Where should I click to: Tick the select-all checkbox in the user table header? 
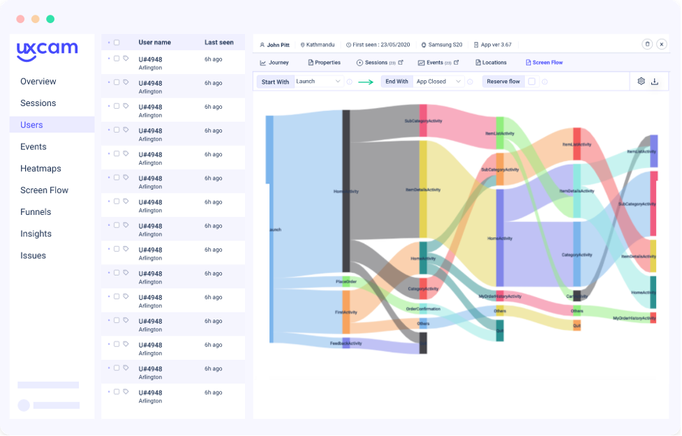[x=117, y=43]
